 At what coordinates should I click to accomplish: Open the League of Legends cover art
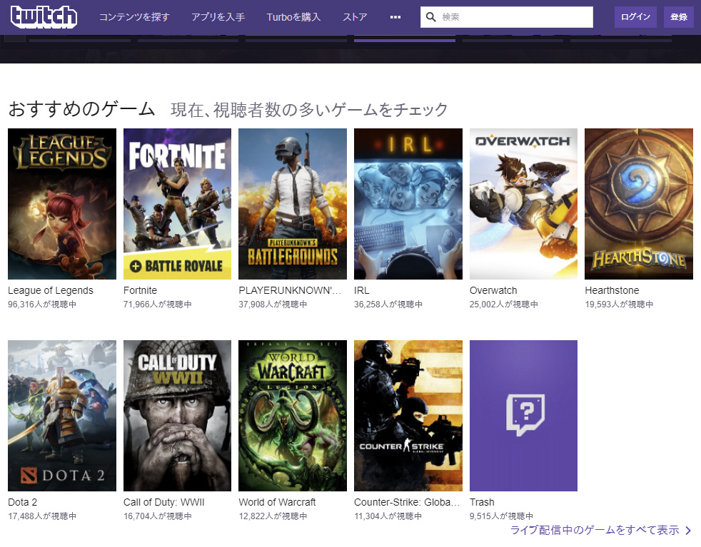click(x=62, y=204)
